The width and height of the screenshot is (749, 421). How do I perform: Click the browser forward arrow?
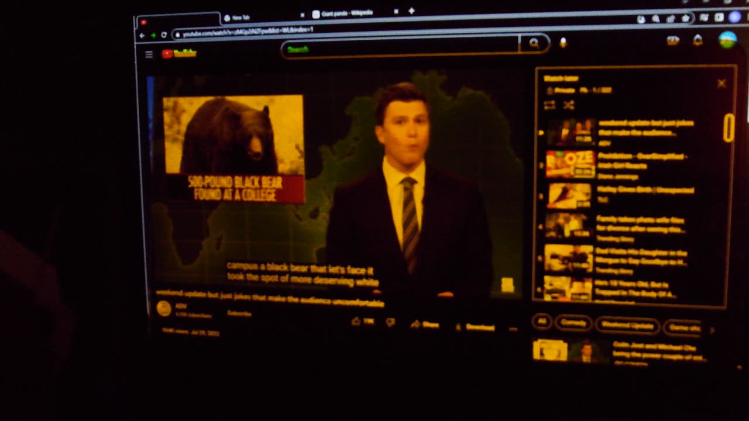point(153,36)
